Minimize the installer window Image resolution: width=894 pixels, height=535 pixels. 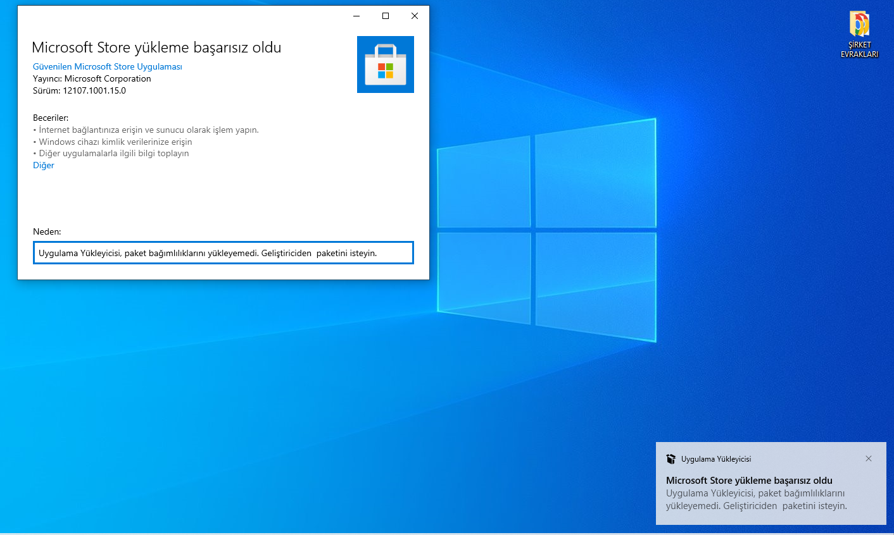356,16
